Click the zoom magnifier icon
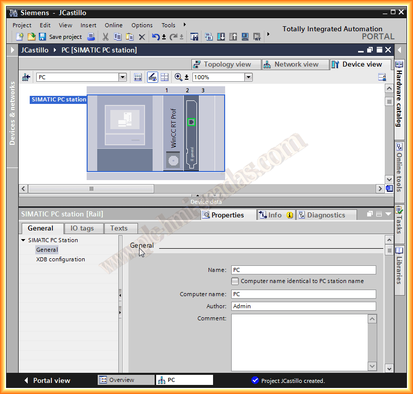Screen dimensions: 413x394 click(178, 77)
